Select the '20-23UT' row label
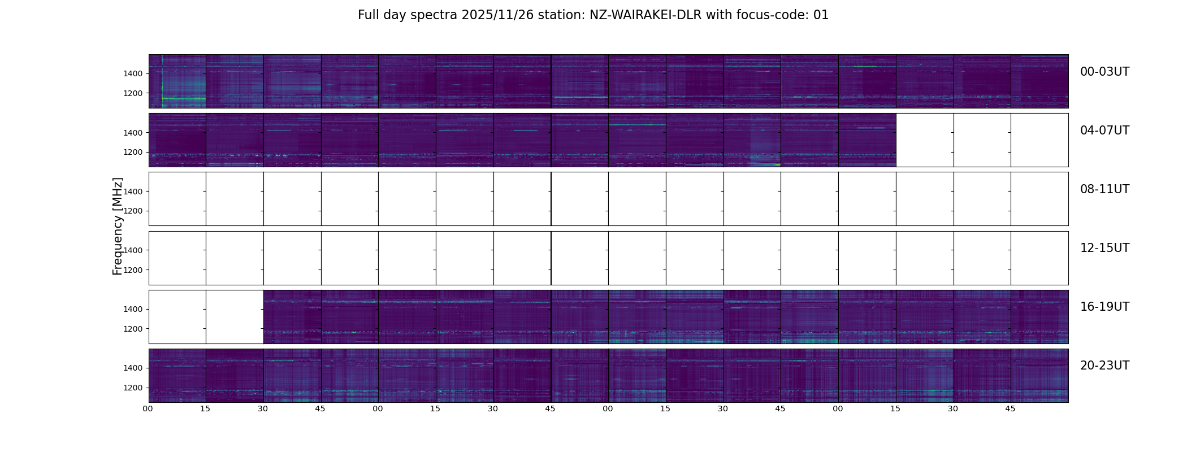The image size is (1187, 452). coord(1104,366)
